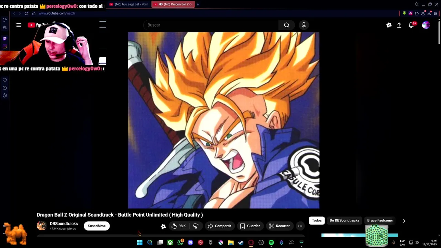
Task: Open Epic Games launcher from taskbar
Action: [211, 242]
